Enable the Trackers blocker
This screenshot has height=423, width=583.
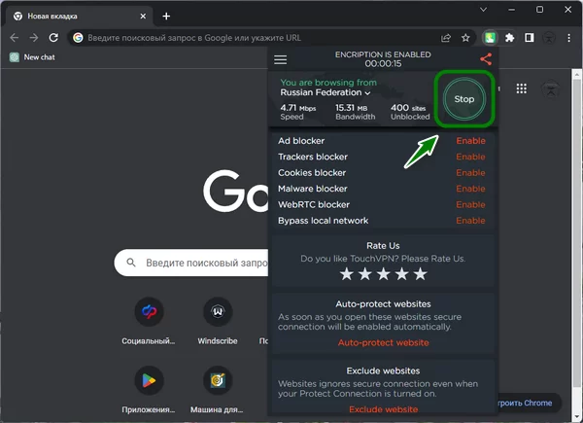[x=470, y=157]
